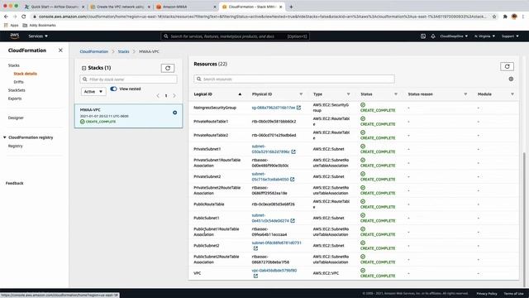
Task: Open NoIngressSecurityGroup external link icon
Action: (298, 108)
